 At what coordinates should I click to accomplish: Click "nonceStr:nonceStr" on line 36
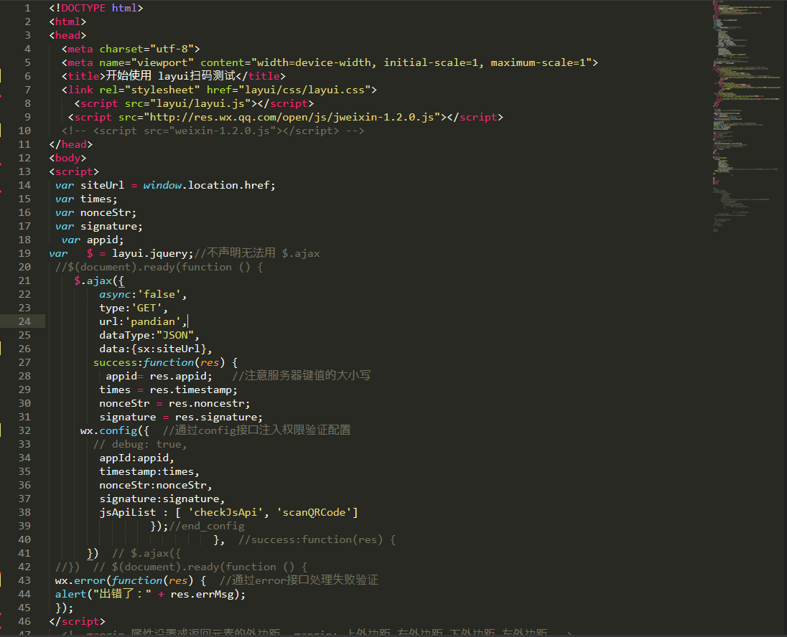(x=152, y=486)
